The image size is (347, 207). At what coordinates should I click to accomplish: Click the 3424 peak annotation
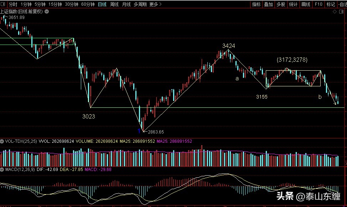[229, 46]
